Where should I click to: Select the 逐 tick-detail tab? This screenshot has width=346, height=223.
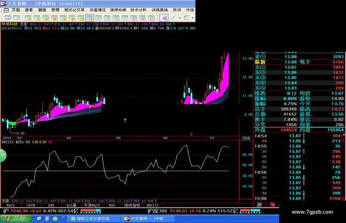coord(259,205)
